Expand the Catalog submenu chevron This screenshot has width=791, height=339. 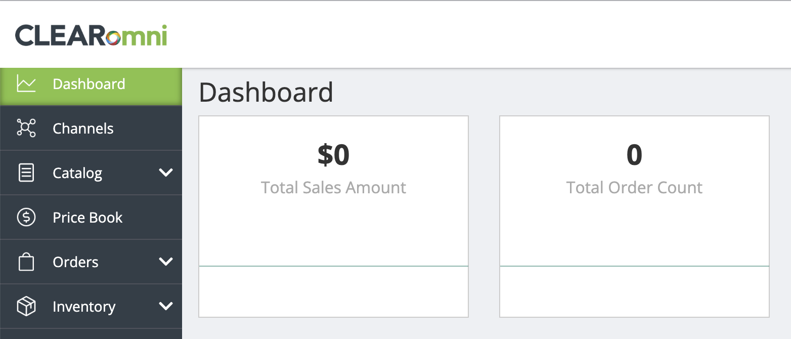[x=166, y=173]
